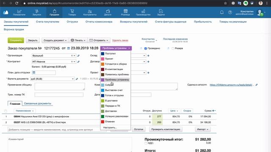271x152 pixels.
Task: Click the МойСклад logo icon
Action: click(6, 12)
